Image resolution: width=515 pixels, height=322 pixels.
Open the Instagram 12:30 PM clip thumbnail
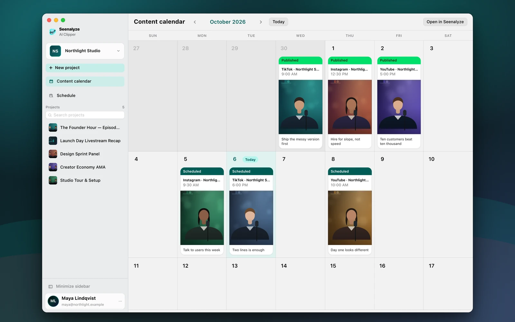(x=350, y=107)
